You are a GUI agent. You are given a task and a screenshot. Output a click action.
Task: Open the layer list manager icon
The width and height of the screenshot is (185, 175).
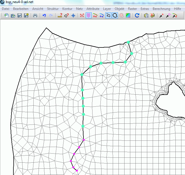146,15
